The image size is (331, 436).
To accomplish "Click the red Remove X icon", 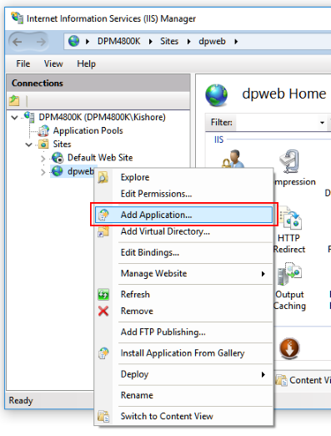I will (x=103, y=311).
